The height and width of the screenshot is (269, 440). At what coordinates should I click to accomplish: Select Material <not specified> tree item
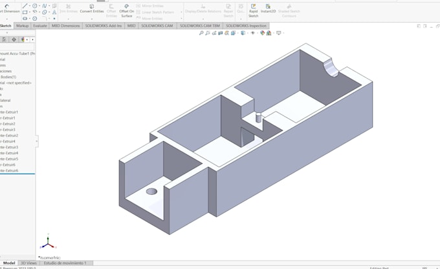[16, 83]
